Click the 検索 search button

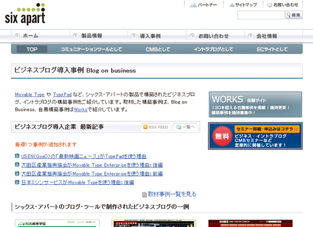click(294, 15)
